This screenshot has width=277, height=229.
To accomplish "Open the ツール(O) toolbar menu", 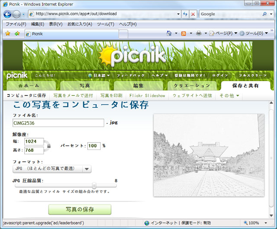I will [x=254, y=33].
